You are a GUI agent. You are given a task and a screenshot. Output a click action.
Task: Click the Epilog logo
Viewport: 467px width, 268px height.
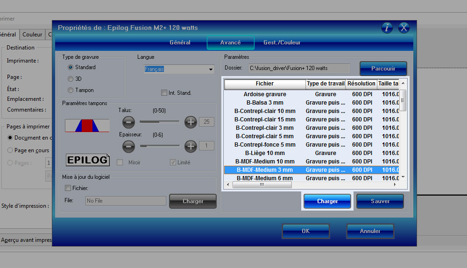tap(88, 160)
